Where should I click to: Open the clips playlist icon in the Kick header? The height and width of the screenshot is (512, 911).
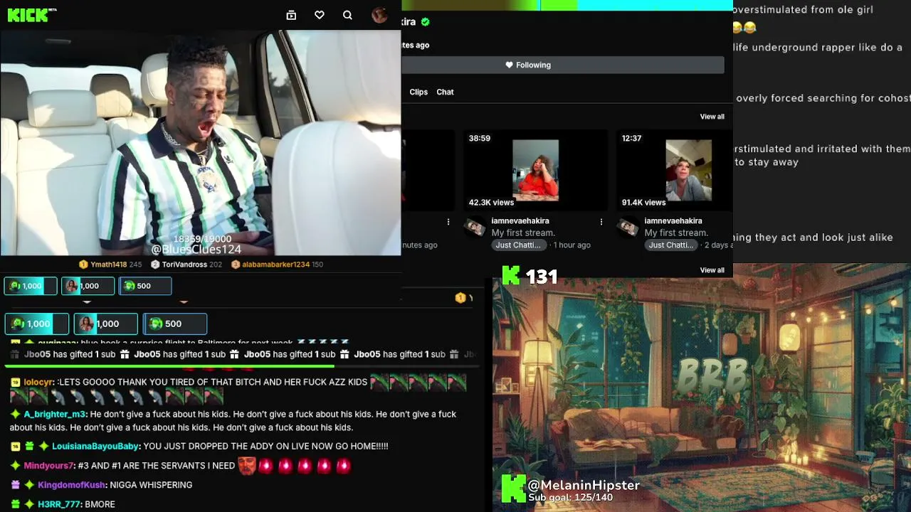291,15
